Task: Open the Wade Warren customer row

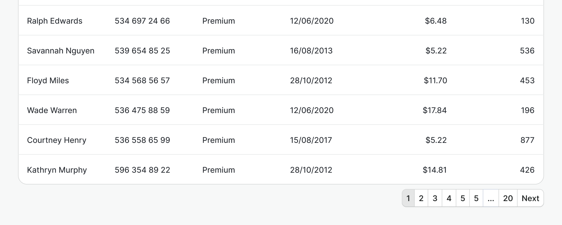Action: [52, 110]
